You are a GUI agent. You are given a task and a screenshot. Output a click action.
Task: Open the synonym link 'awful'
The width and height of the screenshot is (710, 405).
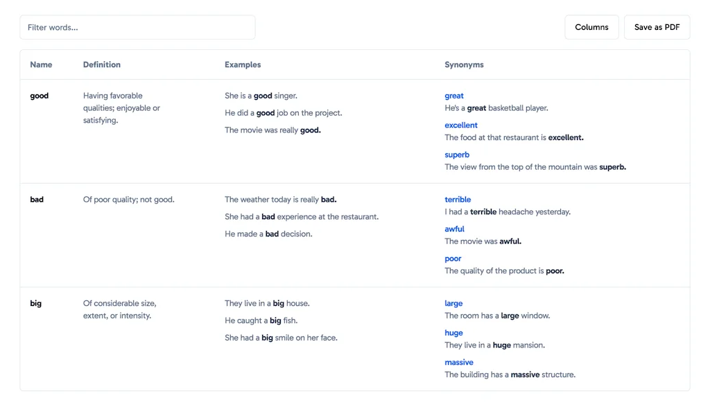tap(454, 229)
